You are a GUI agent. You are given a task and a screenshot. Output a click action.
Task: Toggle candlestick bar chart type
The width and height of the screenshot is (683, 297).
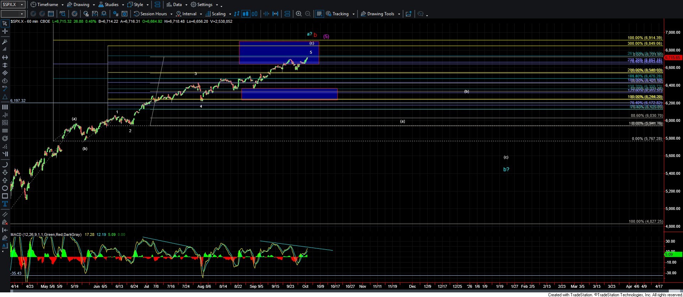coord(245,14)
